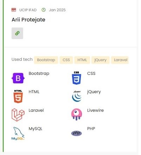Click the UCIP IFAD category text
Image resolution: width=141 pixels, height=155 pixels.
(28, 10)
